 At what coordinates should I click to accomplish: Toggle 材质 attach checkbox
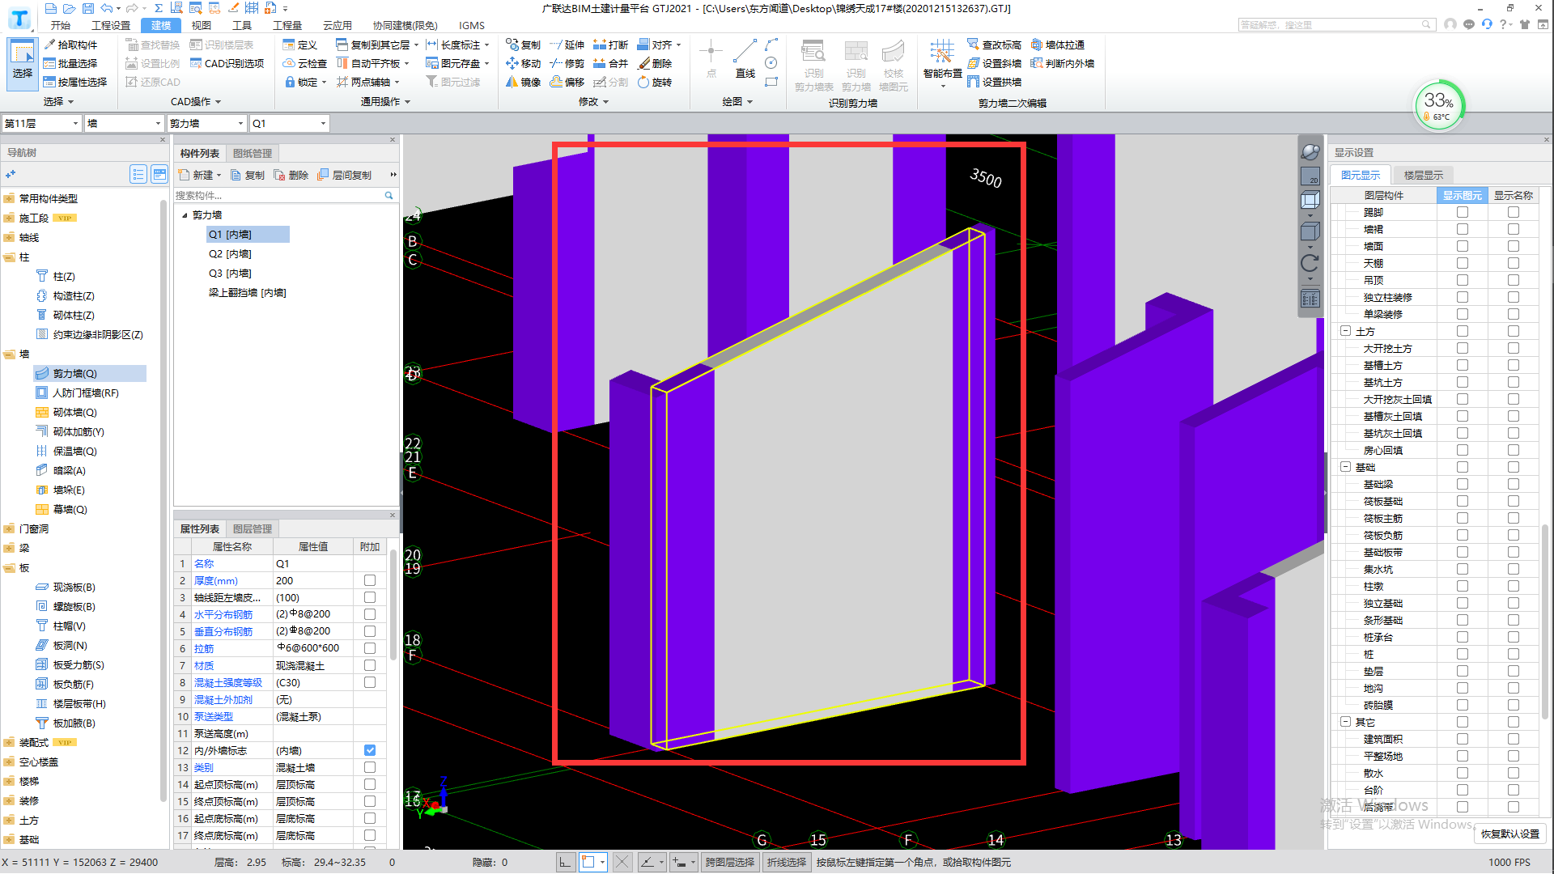click(x=370, y=665)
